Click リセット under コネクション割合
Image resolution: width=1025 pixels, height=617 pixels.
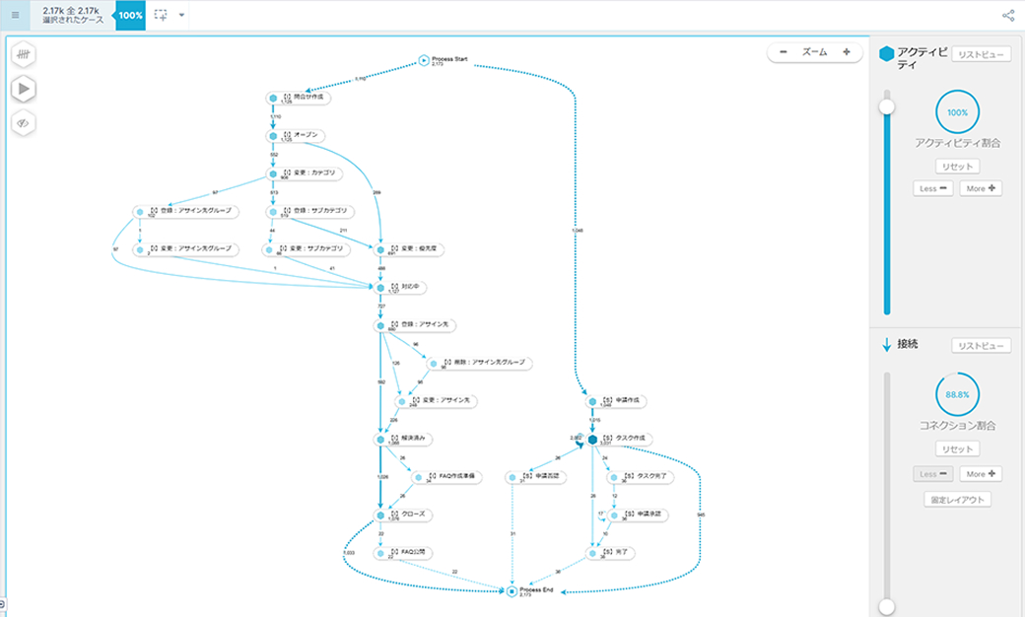[957, 449]
